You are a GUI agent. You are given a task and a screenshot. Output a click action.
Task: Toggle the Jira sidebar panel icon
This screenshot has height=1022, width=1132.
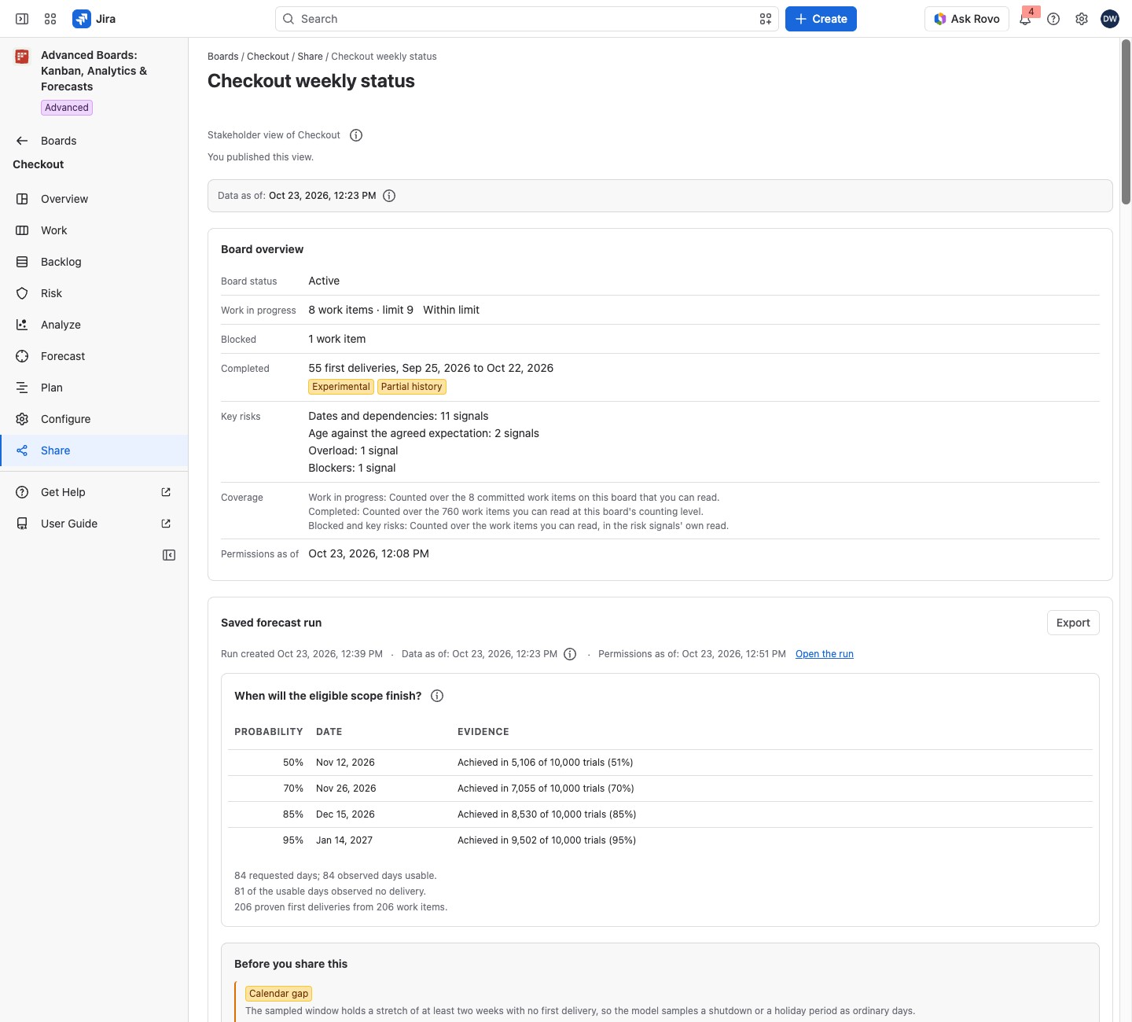coord(22,19)
